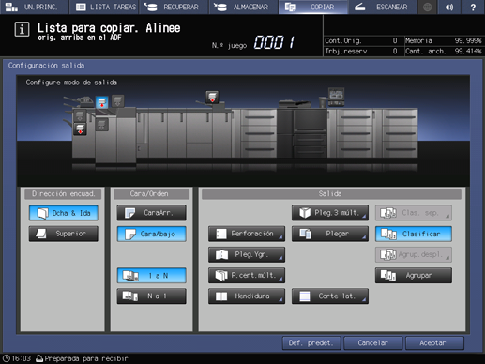Screen dimensions: 485x364
Task: Click the 16:03 time display
Action: tap(22, 358)
